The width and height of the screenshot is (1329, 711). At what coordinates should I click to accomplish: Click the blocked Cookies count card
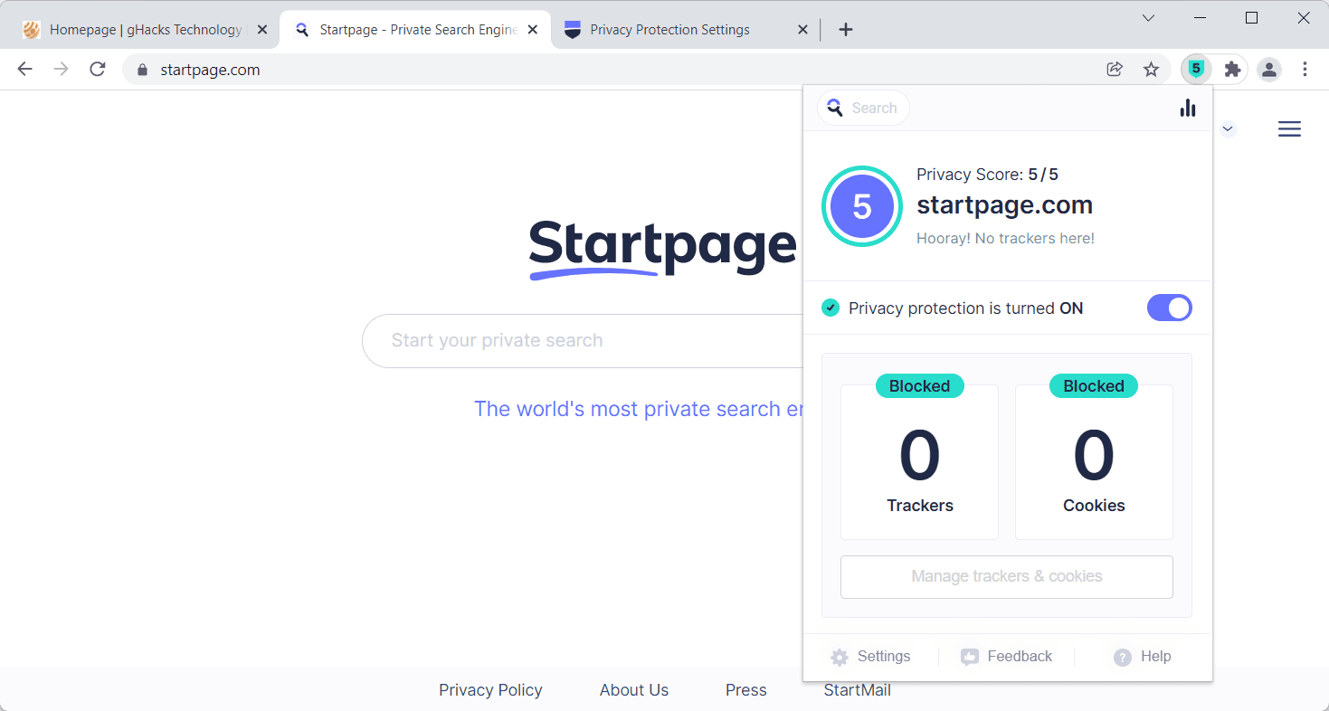[1094, 462]
